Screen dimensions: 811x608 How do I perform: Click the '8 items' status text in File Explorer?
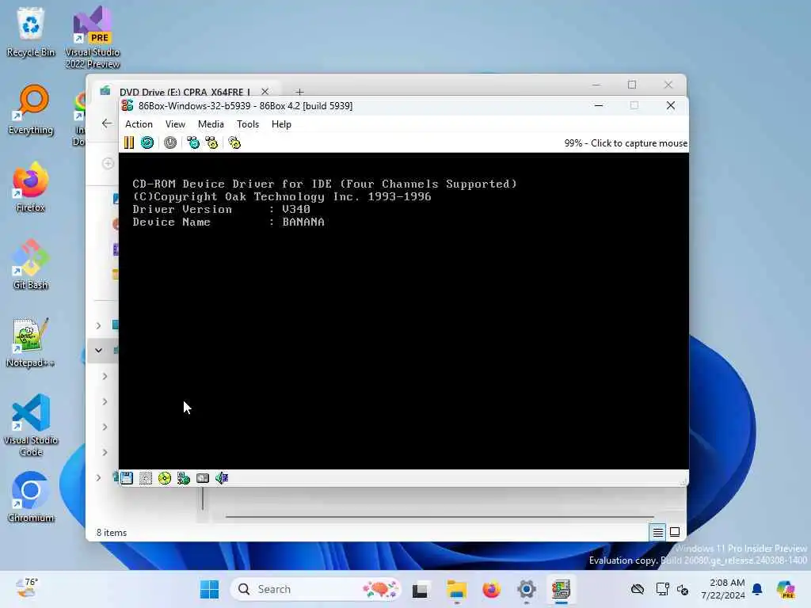[112, 533]
